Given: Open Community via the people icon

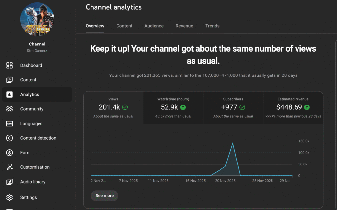Looking at the screenshot, I should 9,109.
